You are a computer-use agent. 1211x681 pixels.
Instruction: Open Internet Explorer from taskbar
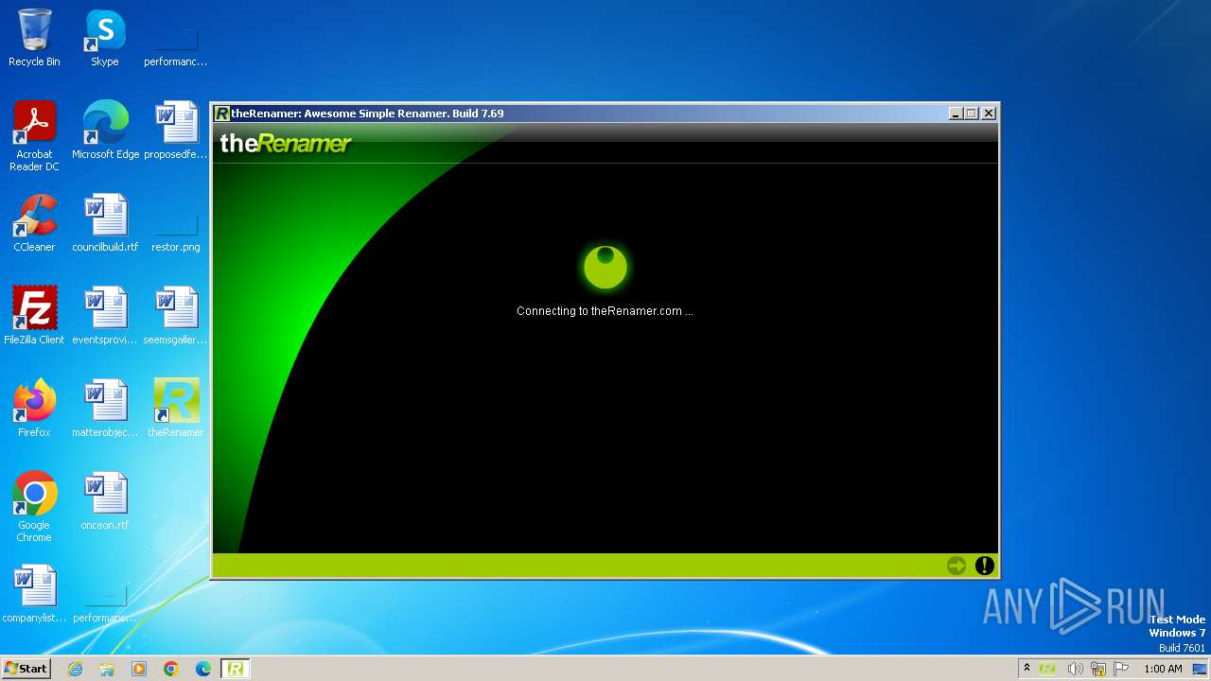[x=76, y=669]
